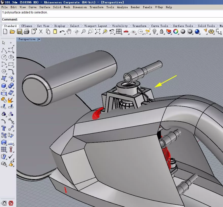This screenshot has width=223, height=207.
Task: Switch to the Curve Tools tab
Action: 159,26
